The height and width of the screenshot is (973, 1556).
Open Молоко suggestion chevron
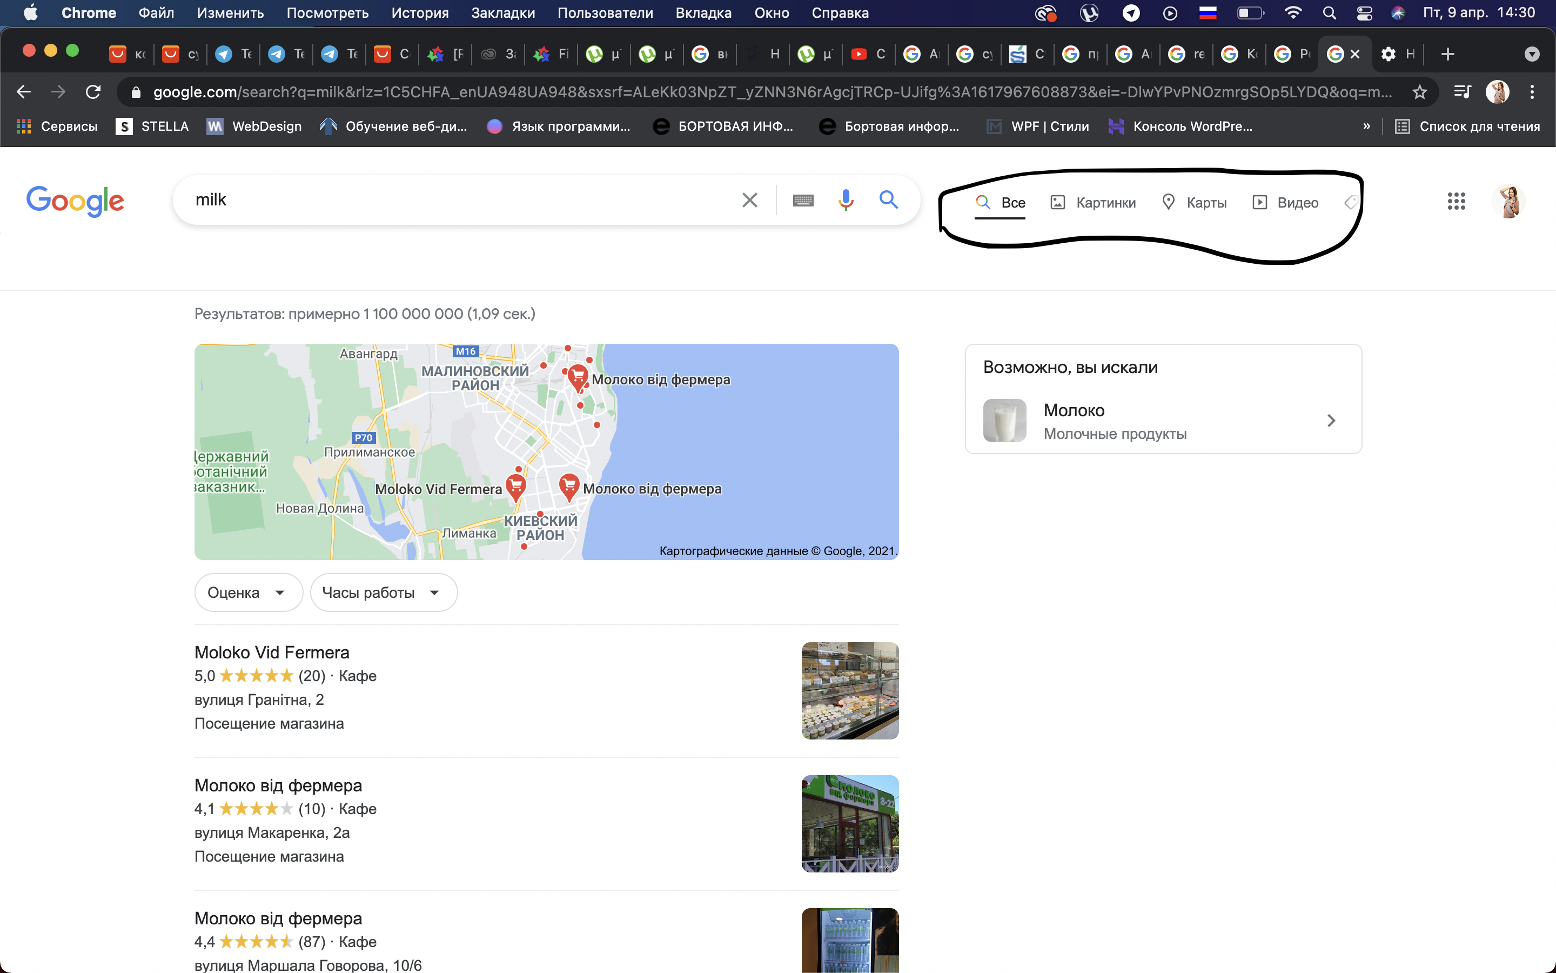(1331, 421)
